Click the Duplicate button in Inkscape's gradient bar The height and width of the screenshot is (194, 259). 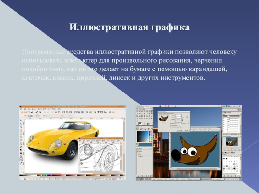[66, 116]
